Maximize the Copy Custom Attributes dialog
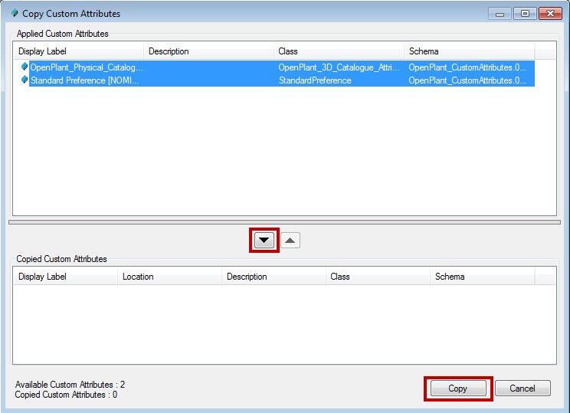This screenshot has height=413, width=570. point(525,14)
